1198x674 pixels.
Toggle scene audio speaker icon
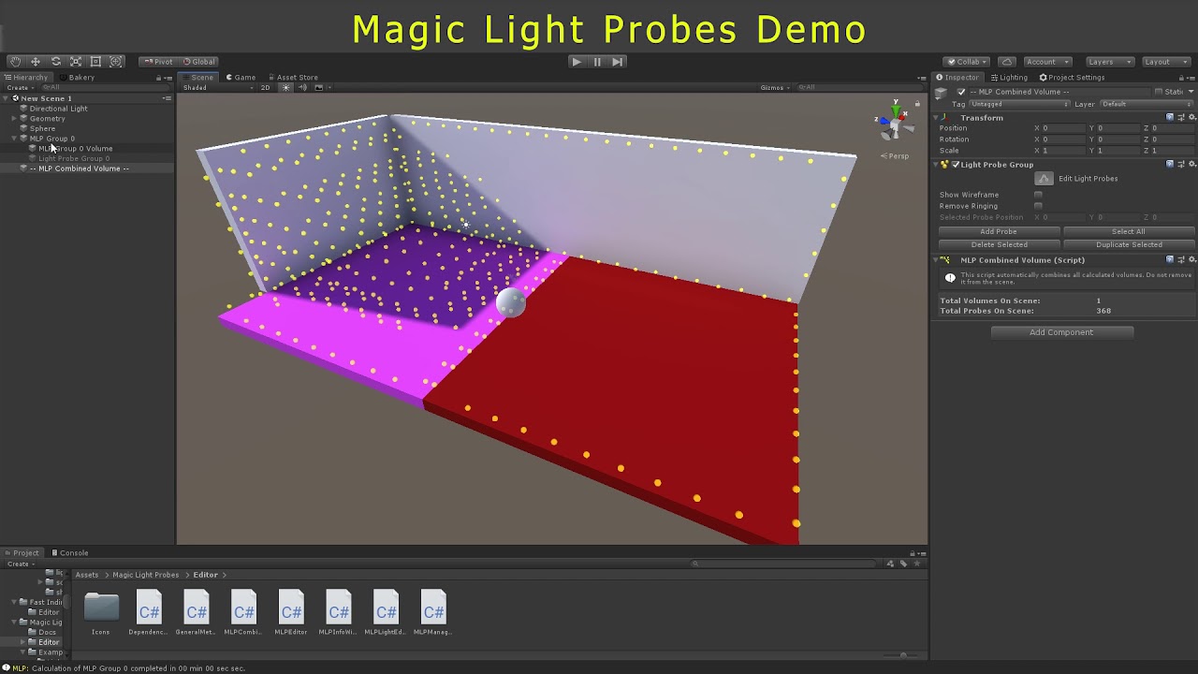pyautogui.click(x=302, y=88)
